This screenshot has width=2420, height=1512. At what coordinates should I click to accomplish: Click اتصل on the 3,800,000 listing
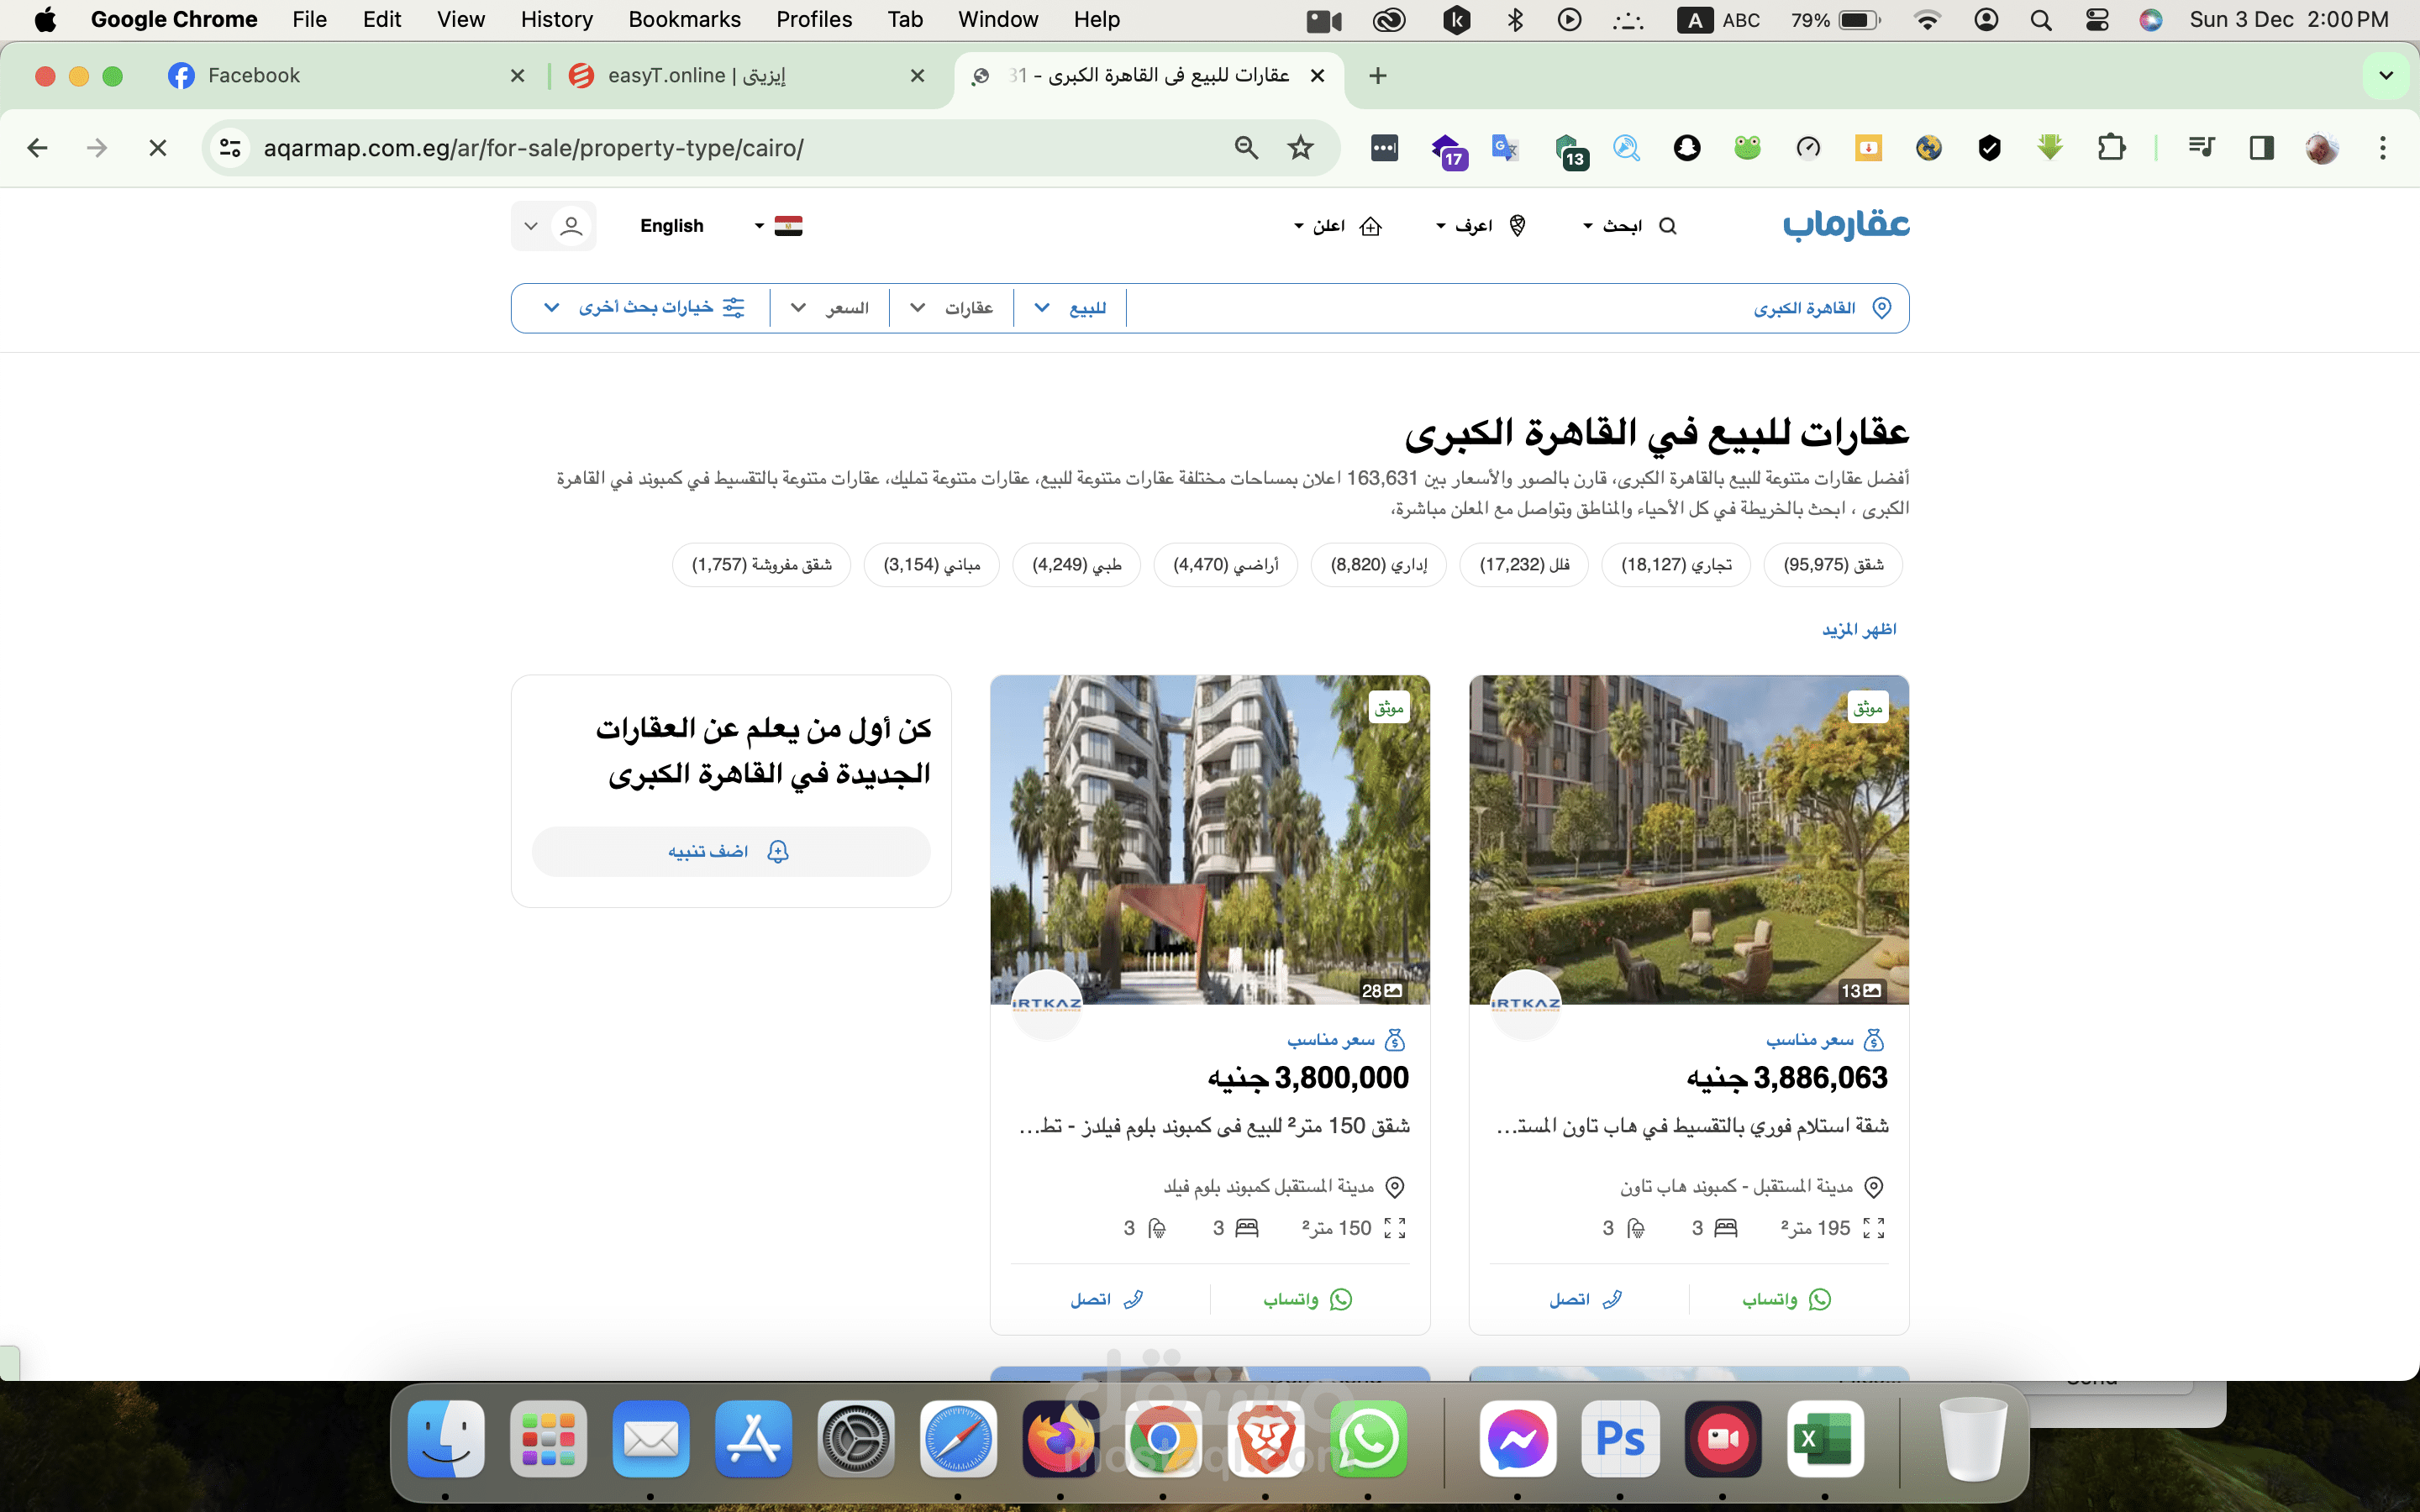tap(1106, 1299)
